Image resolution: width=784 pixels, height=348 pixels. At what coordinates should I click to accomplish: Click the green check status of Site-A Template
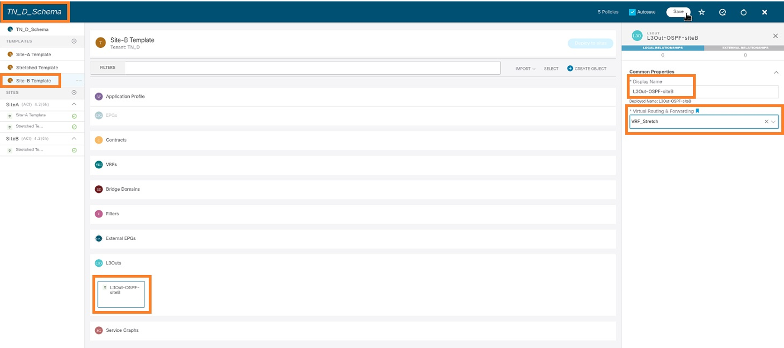(74, 116)
